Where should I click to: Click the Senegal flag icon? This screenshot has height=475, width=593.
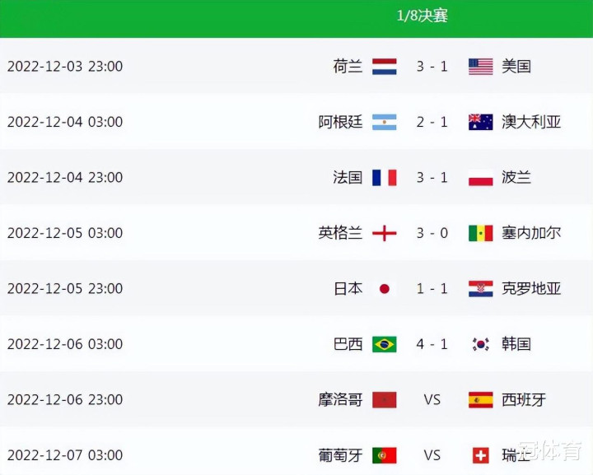pyautogui.click(x=481, y=233)
